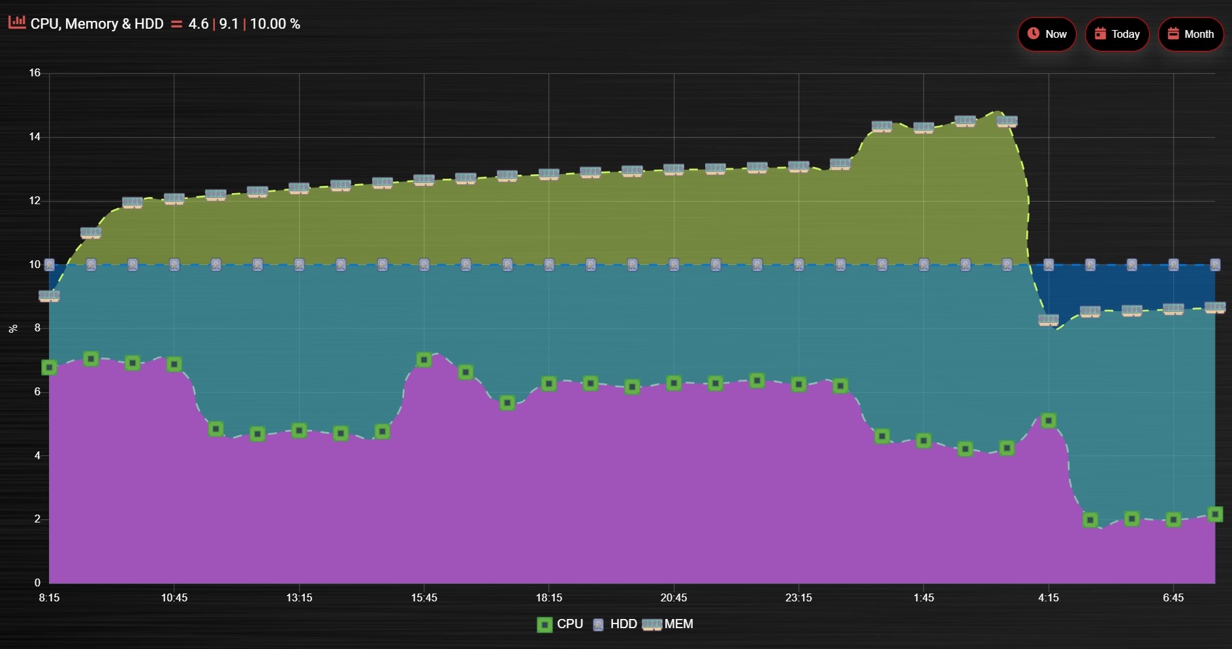
Task: Select the CPU data point at 4:15
Action: (1049, 421)
